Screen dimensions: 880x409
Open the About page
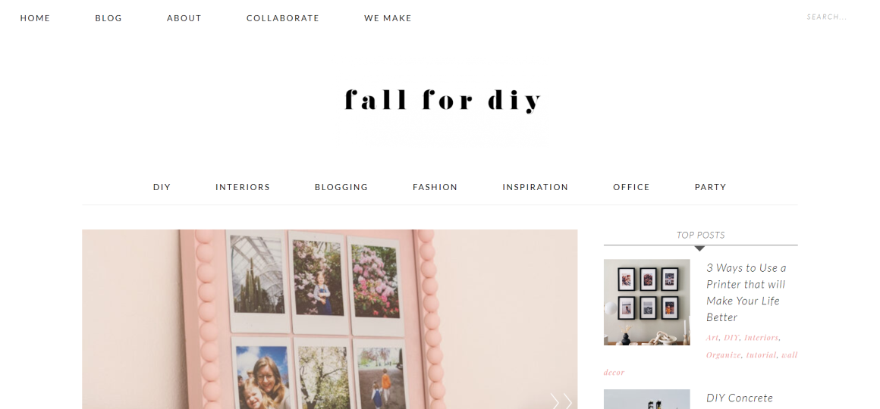[184, 18]
